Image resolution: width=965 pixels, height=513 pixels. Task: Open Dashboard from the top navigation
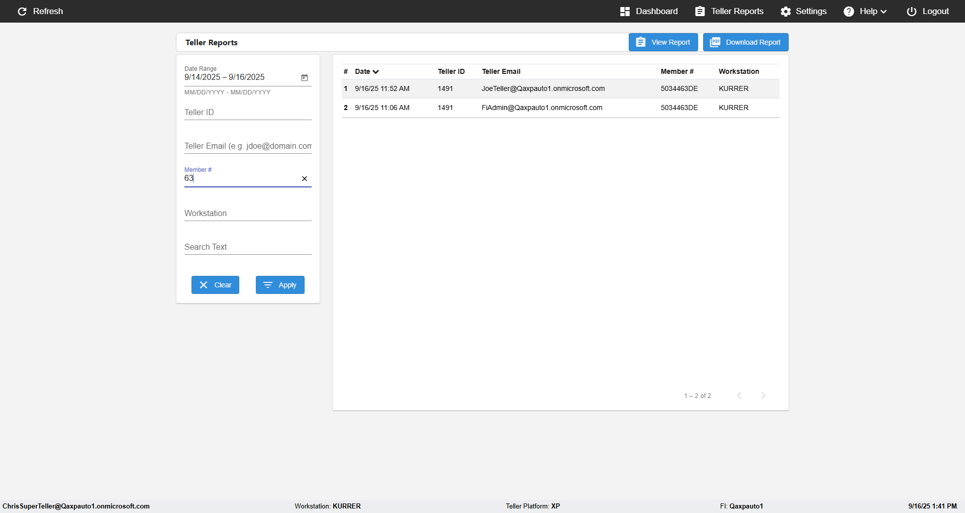pyautogui.click(x=649, y=11)
